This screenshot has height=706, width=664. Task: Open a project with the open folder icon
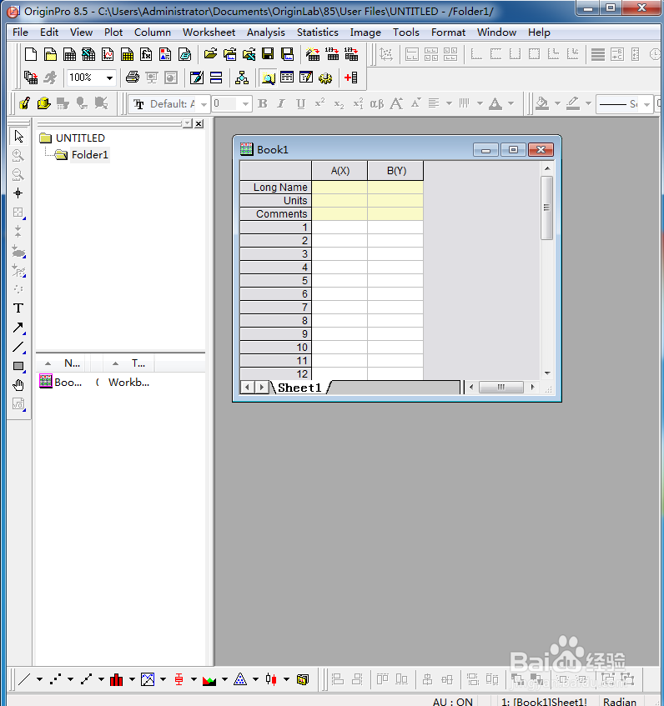210,54
